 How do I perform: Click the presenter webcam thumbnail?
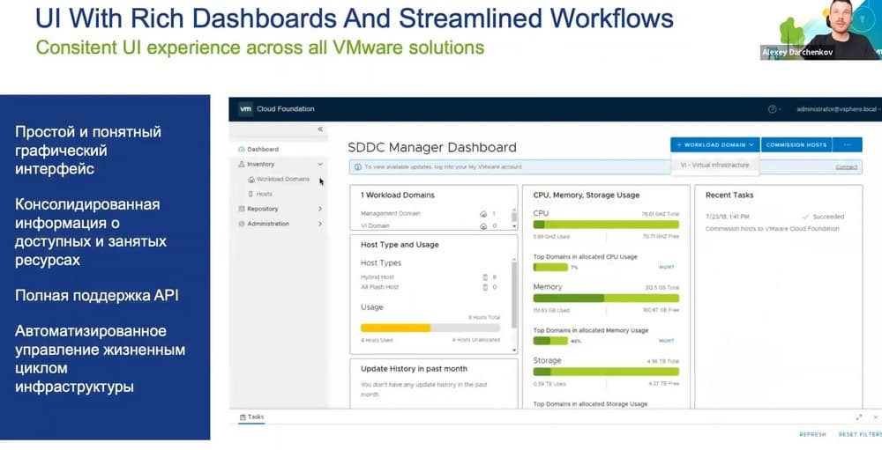[x=820, y=30]
